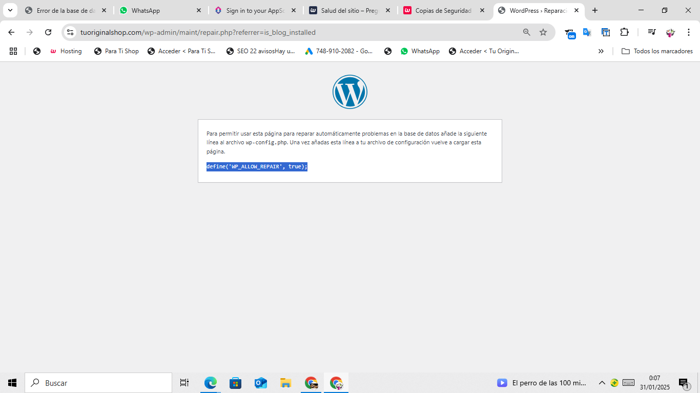Close the 'Error de la base de da' tab
Image resolution: width=700 pixels, height=393 pixels.
click(x=104, y=10)
